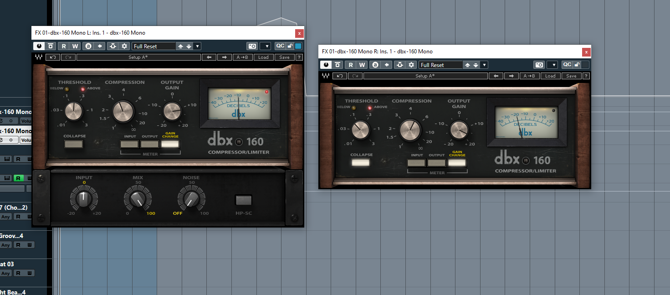Viewport: 670px width, 295px height.
Task: Click the A/B compare icon in Mono L window
Action: point(88,46)
